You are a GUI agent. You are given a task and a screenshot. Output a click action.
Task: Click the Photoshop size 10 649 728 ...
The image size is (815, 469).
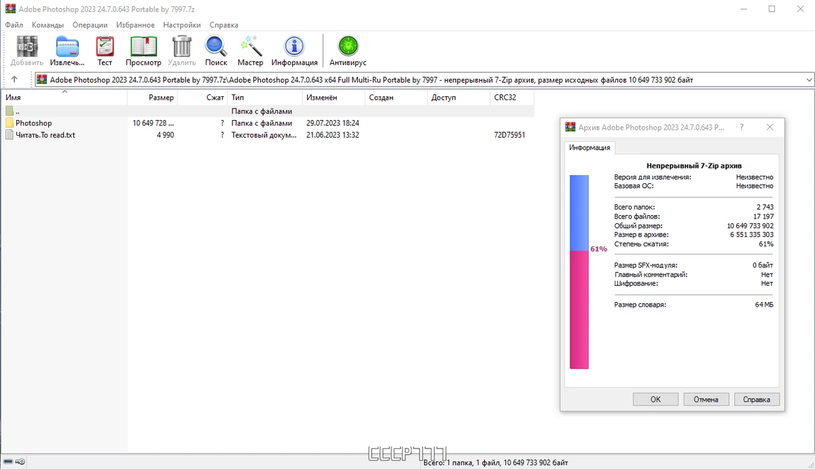pos(153,123)
